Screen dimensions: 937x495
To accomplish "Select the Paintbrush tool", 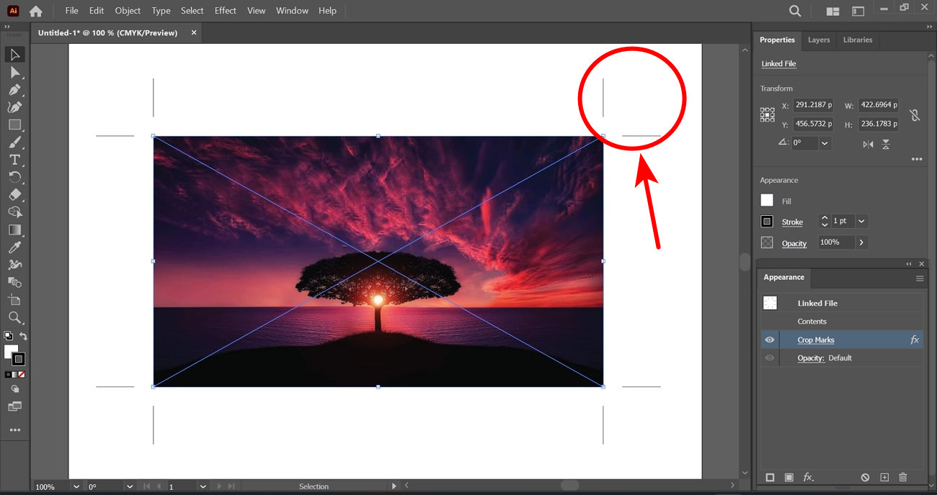I will [14, 142].
